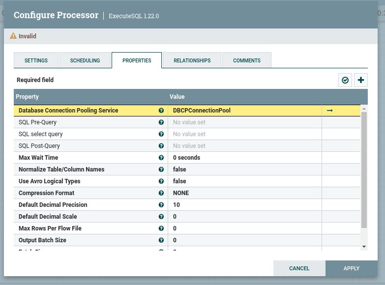Screen dimensions: 385x285
Task: Switch to the Settings tab
Action: coord(36,60)
